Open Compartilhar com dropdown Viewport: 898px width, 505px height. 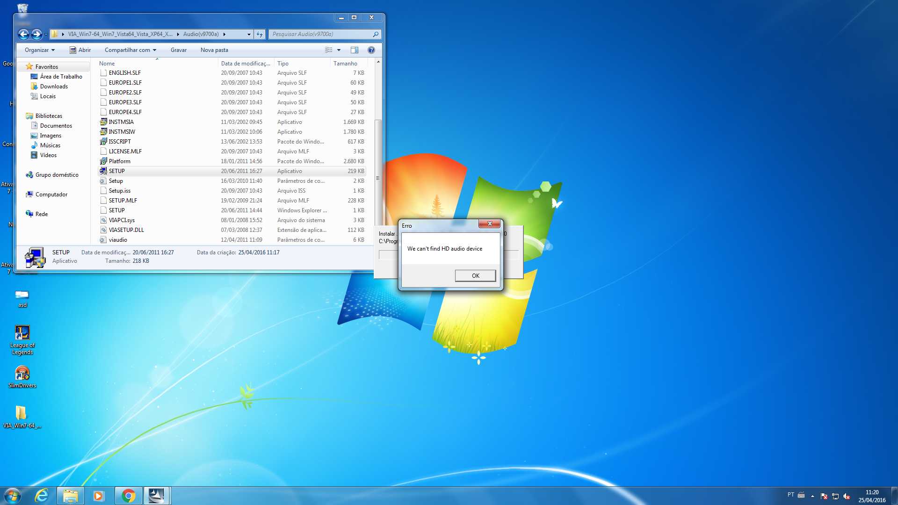pos(130,50)
